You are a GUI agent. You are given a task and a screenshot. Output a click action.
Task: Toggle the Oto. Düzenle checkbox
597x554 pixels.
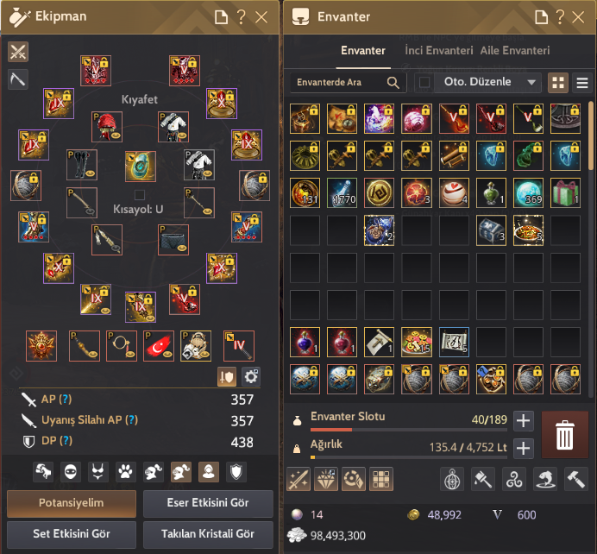pyautogui.click(x=424, y=82)
